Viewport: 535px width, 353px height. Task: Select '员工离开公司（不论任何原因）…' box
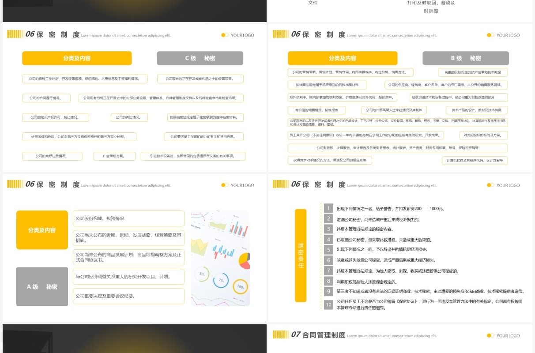[365, 135]
